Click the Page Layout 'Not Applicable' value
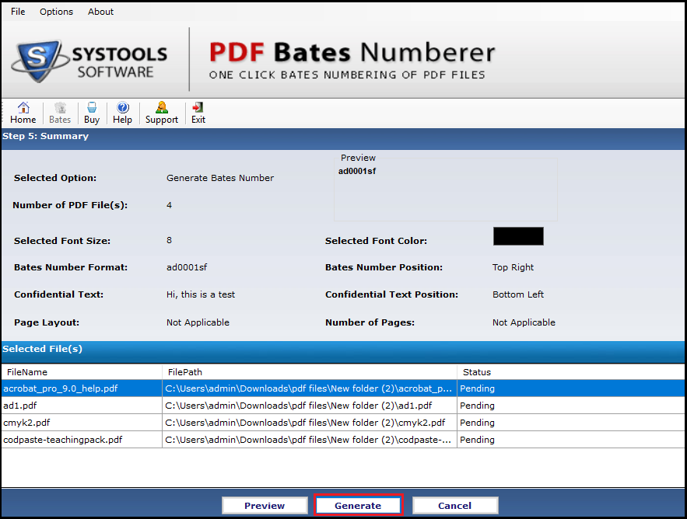This screenshot has width=687, height=519. pos(198,322)
